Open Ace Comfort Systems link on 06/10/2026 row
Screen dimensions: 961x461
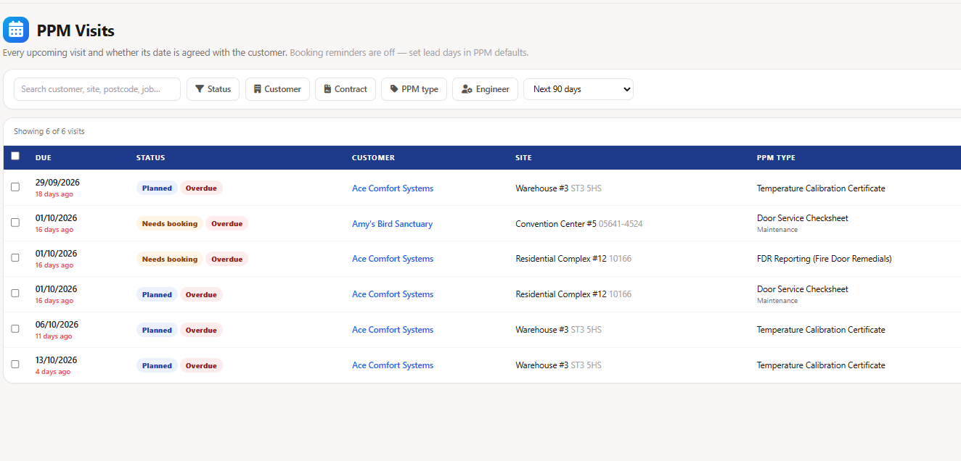pos(393,330)
